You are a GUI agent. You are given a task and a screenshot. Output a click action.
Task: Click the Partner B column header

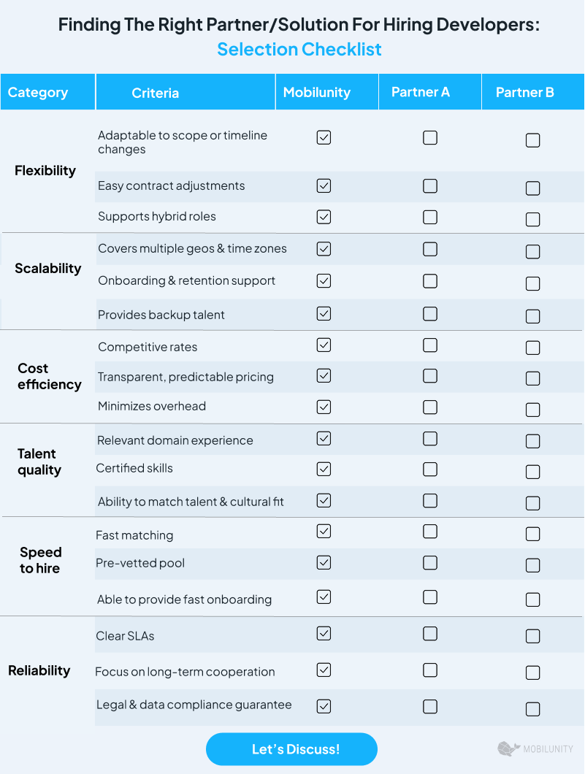tap(525, 93)
